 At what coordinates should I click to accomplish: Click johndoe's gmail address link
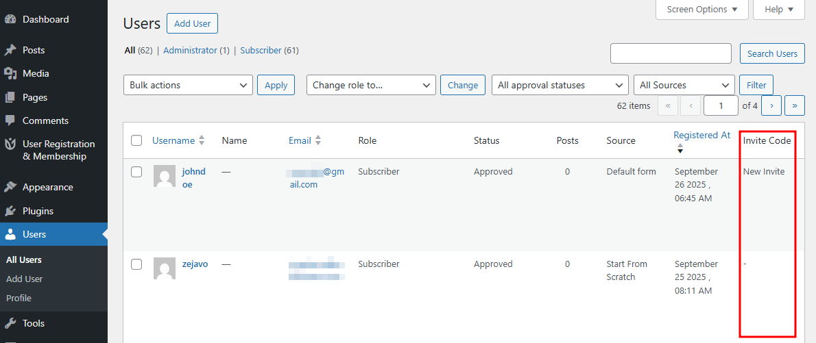coord(316,178)
